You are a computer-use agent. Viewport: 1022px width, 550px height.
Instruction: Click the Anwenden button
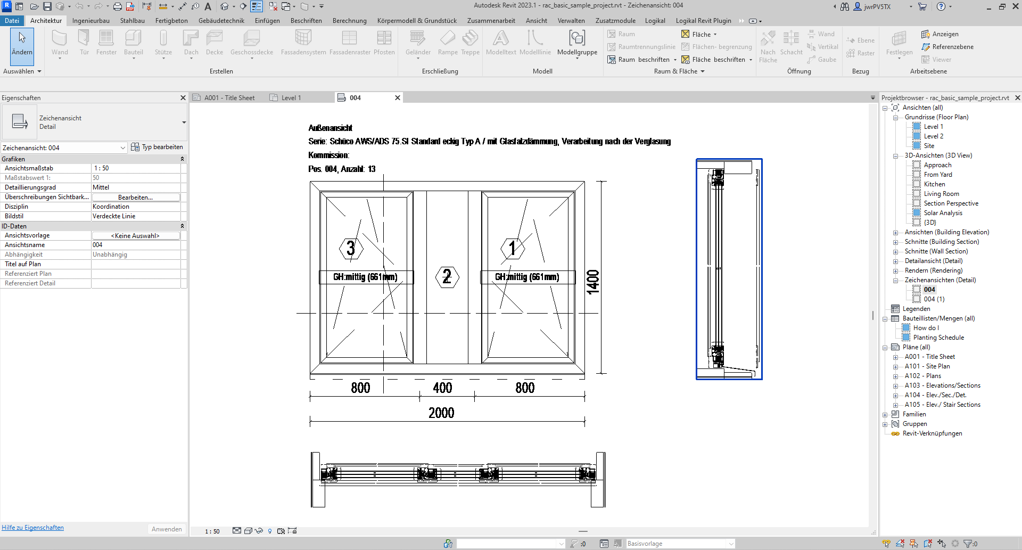[167, 529]
